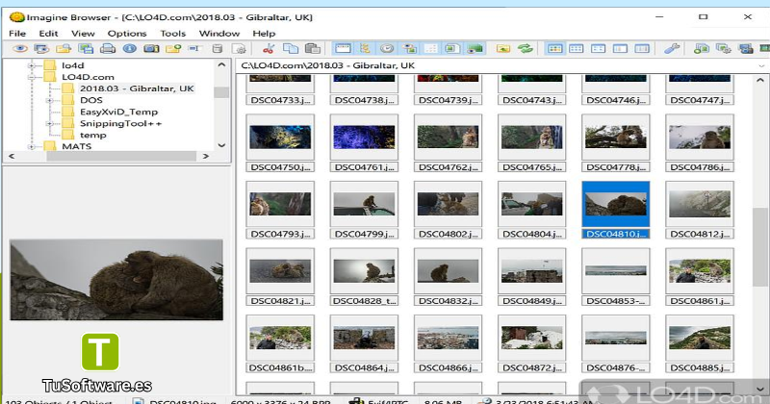Toggle the green preview panel button
Viewport: 770px width, 404px height.
click(x=475, y=49)
